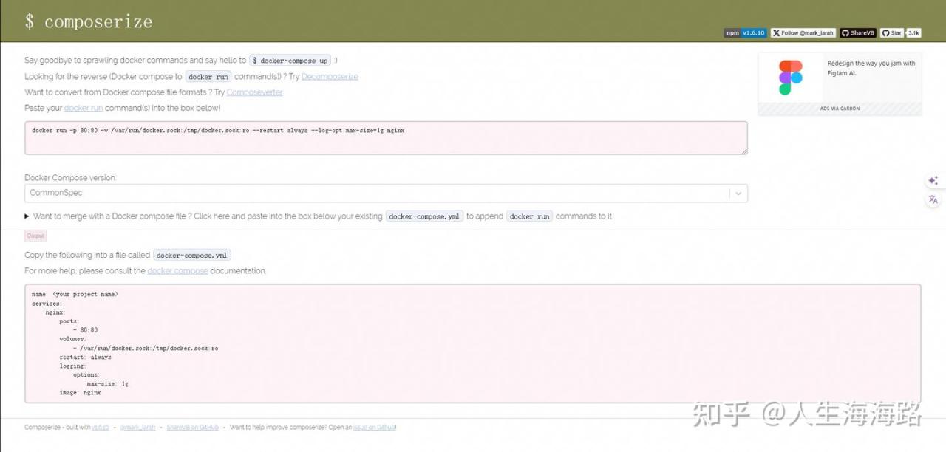Open the docker compose documentation link

177,271
